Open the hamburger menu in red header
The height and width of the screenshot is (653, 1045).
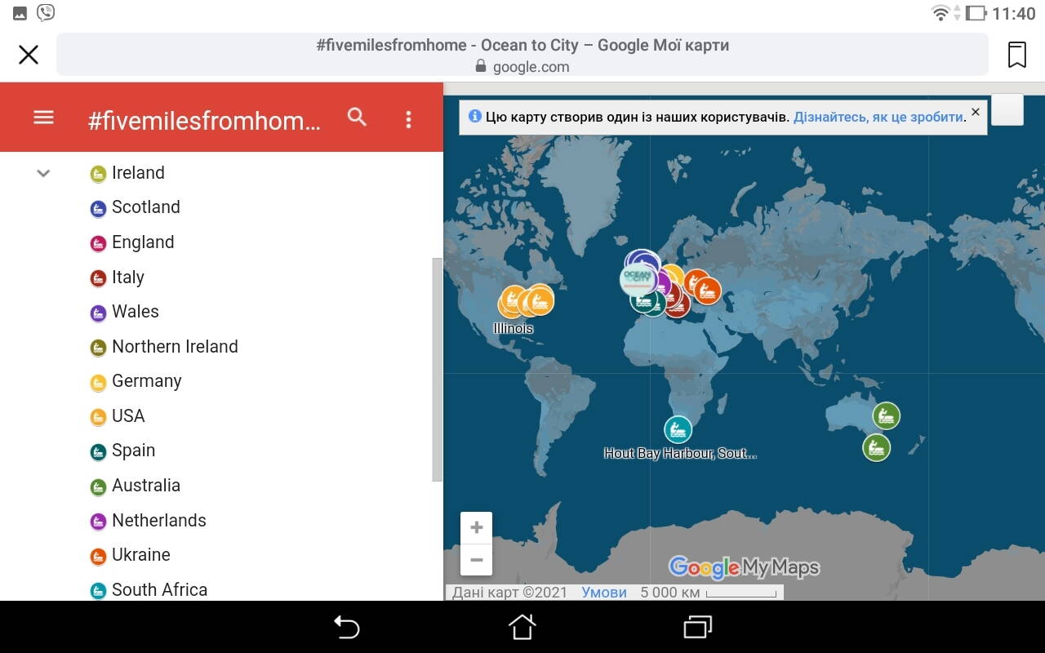point(43,118)
